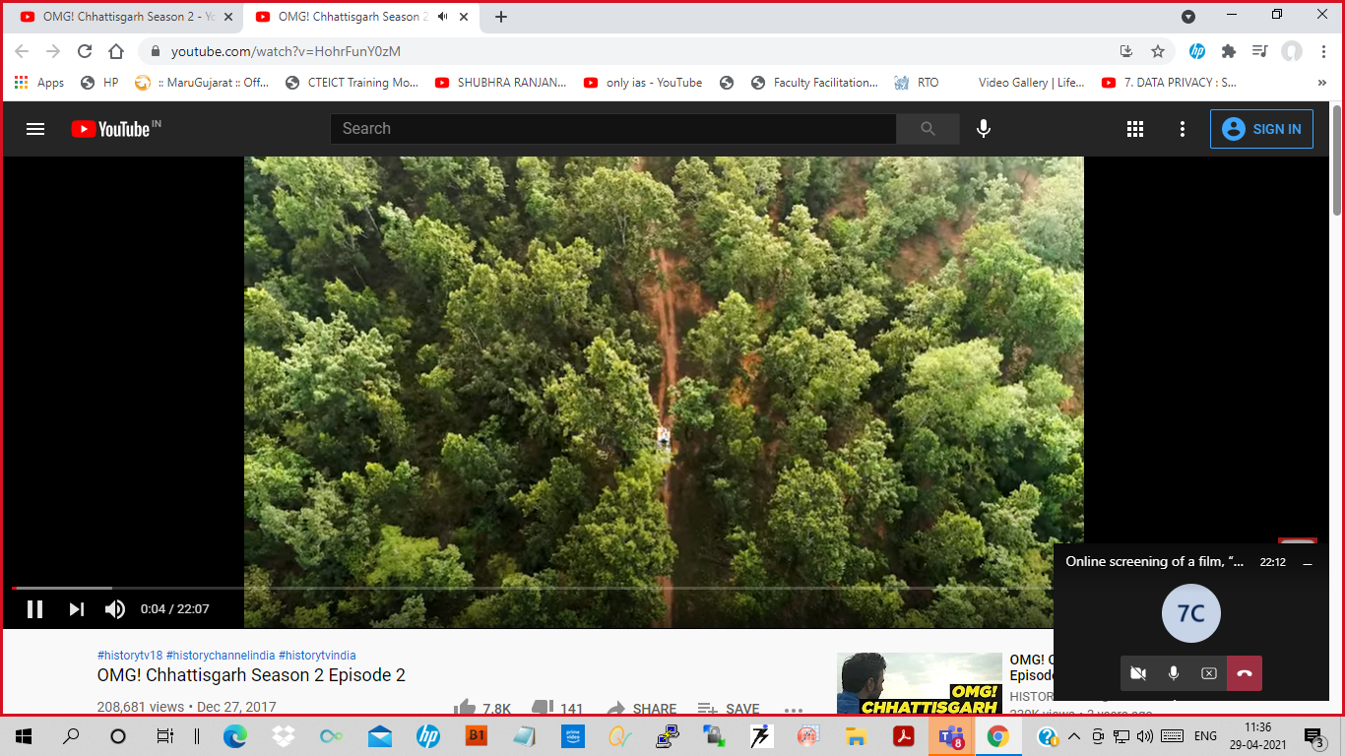Mute microphone in Teams call popup
The width and height of the screenshot is (1345, 756).
pyautogui.click(x=1174, y=673)
